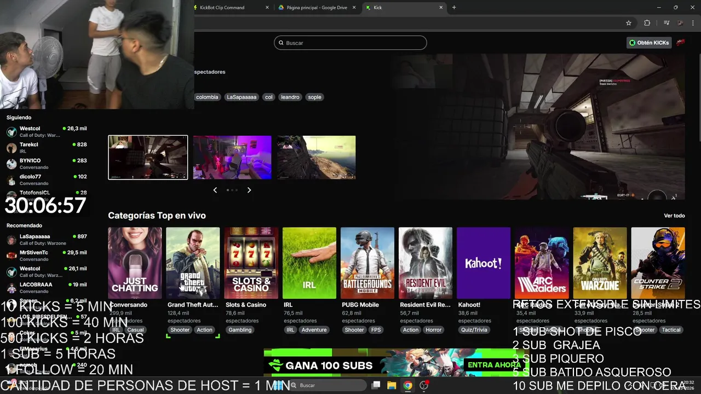Image resolution: width=701 pixels, height=394 pixels.
Task: Open File Explorer from the taskbar
Action: tap(392, 385)
